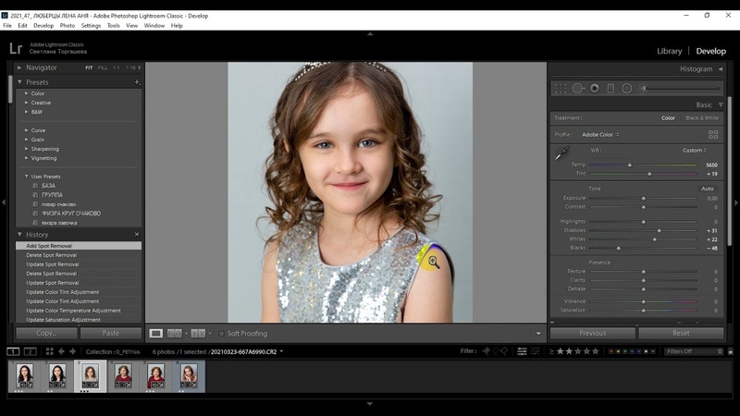Pick the Radial Filter tool

626,88
